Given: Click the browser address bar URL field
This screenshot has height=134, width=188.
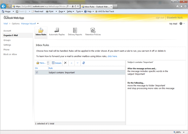Looking at the screenshot, I should [40, 6].
